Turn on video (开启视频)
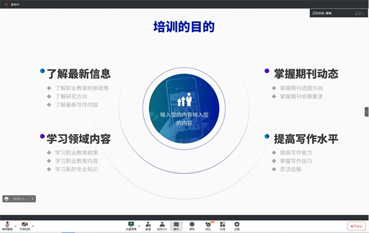Viewport: 369px width, 233px height. pyautogui.click(x=25, y=226)
